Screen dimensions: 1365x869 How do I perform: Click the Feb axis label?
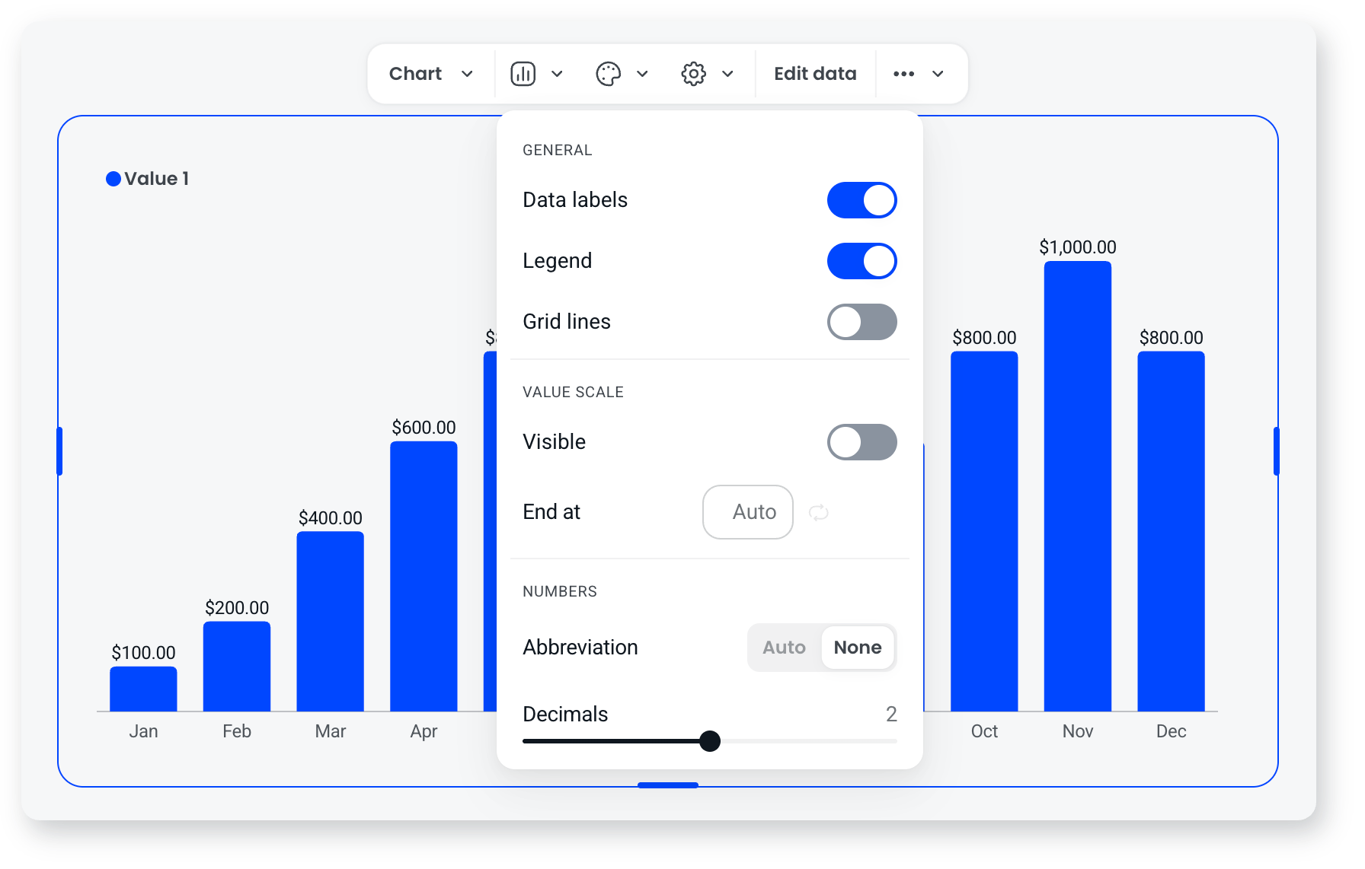pyautogui.click(x=237, y=731)
